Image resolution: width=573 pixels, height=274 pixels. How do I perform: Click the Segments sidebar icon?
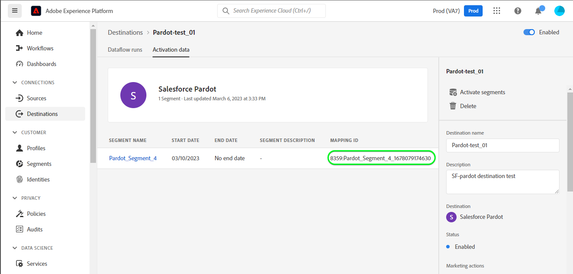[x=20, y=164]
